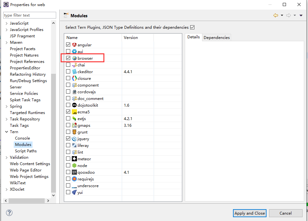Click the component module icon
The height and width of the screenshot is (221, 308).
pyautogui.click(x=74, y=85)
